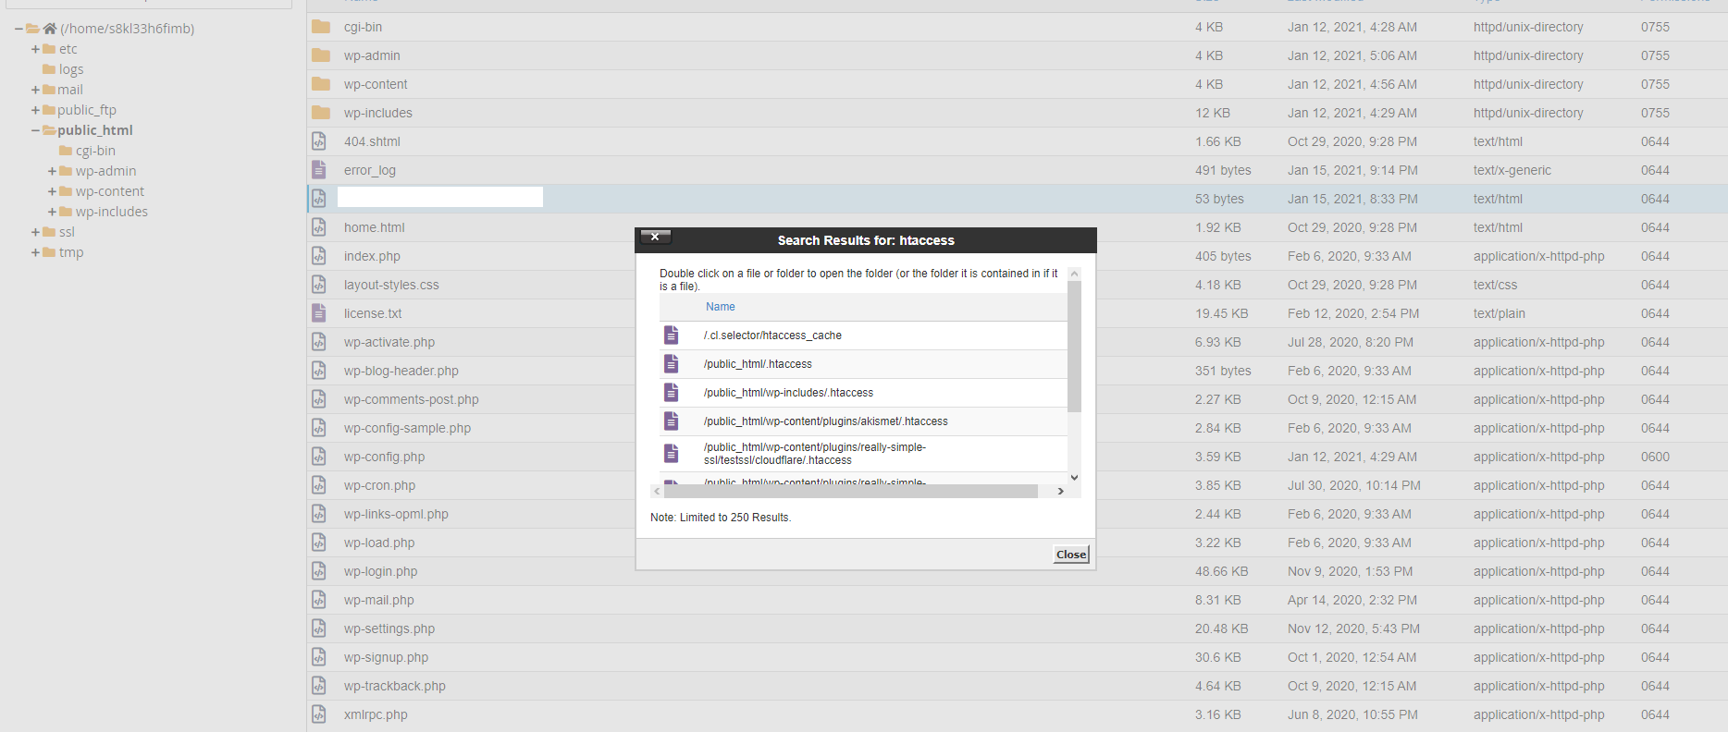Click the search results vertical scrollbar
Viewport: 1728px width, 732px height.
point(1074,347)
